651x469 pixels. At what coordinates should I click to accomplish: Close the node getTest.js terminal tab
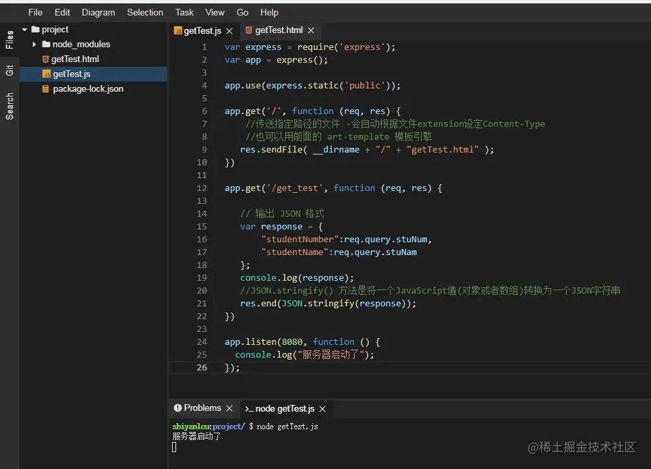tap(322, 409)
